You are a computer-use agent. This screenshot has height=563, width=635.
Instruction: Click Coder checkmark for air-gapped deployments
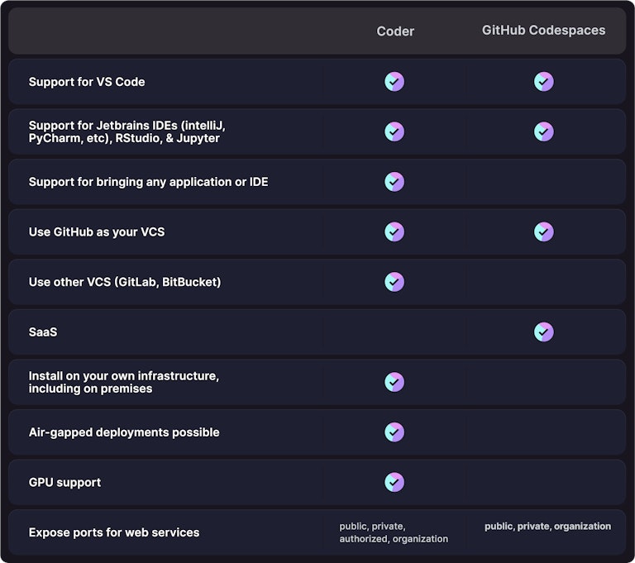[x=394, y=432]
